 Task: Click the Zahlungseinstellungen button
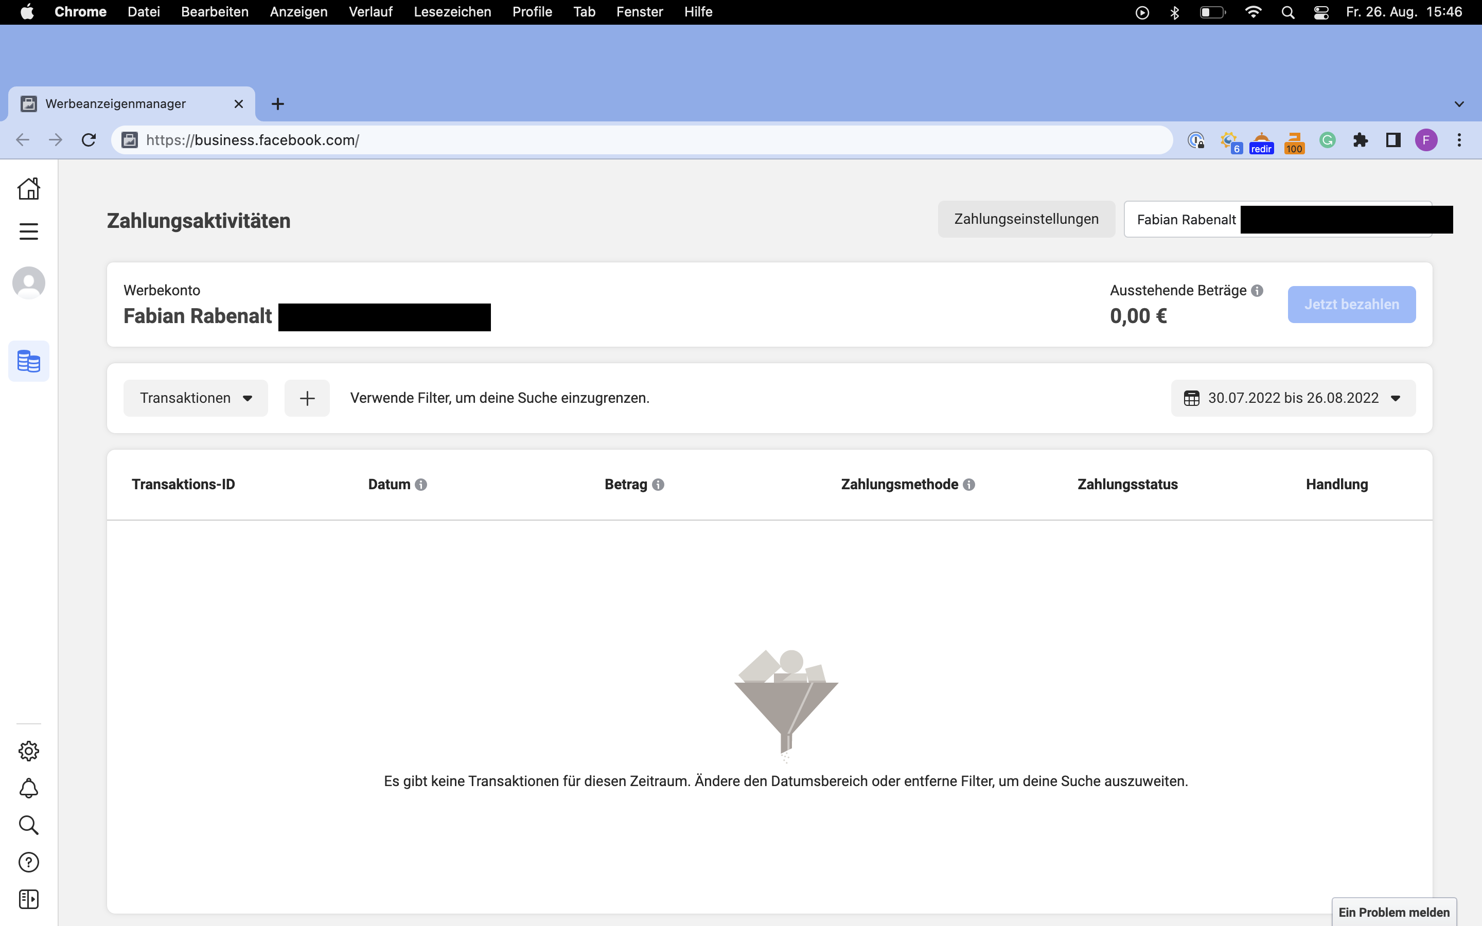[x=1026, y=219]
